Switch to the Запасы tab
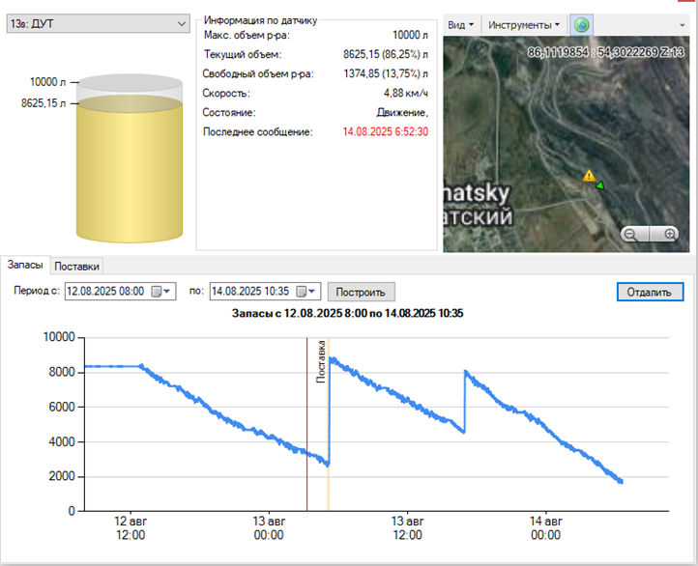 23,266
